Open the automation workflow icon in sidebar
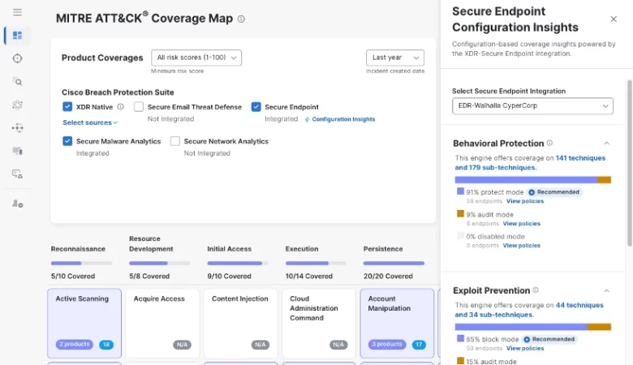This screenshot has width=633, height=365. 17,128
